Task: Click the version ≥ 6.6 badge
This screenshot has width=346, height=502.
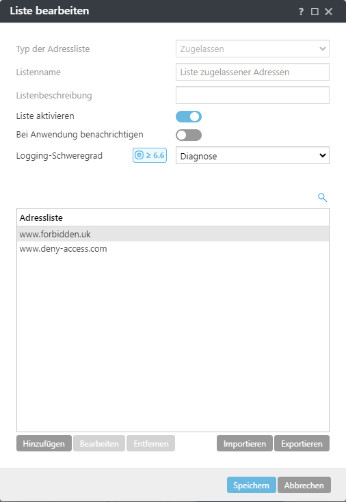Action: tap(150, 155)
